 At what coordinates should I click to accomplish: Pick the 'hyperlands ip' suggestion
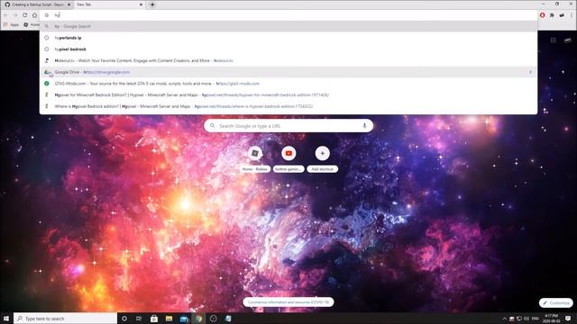[x=288, y=38]
